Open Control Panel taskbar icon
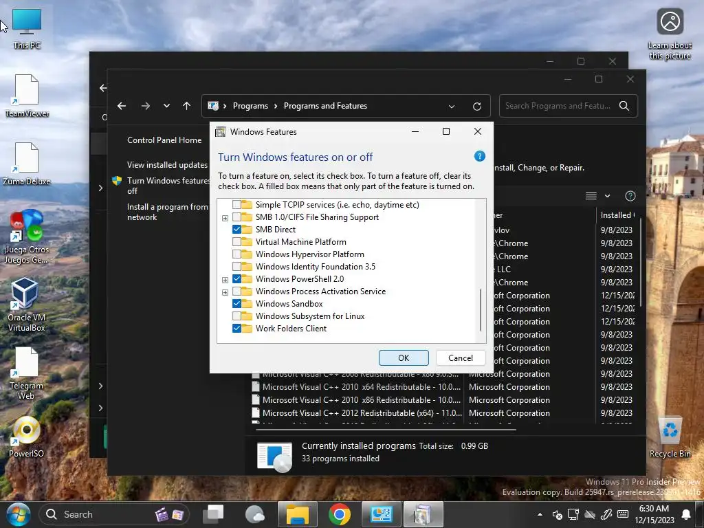 [x=381, y=514]
